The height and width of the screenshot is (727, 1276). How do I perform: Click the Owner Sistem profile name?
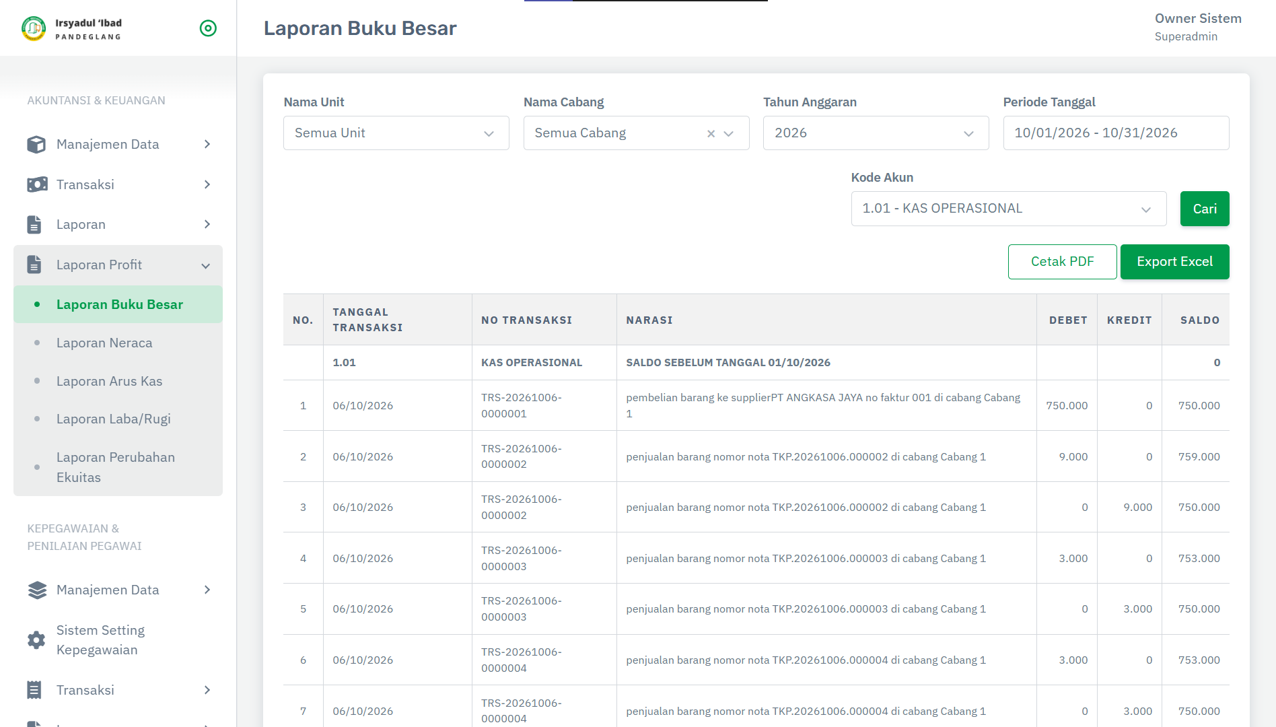point(1198,19)
